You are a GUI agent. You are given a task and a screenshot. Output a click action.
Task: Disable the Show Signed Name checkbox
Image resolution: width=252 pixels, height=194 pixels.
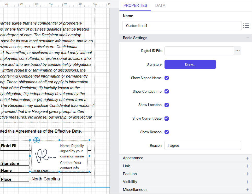pyautogui.click(x=167, y=78)
